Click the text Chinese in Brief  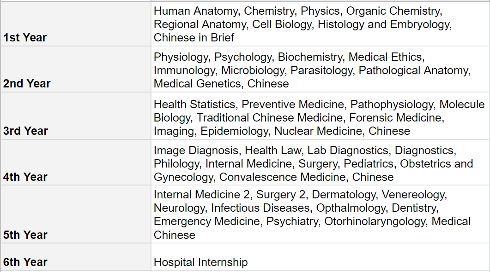coord(194,38)
